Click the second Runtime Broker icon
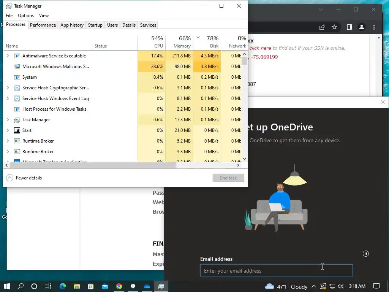Viewport: 389px width, 292px height. [17, 152]
